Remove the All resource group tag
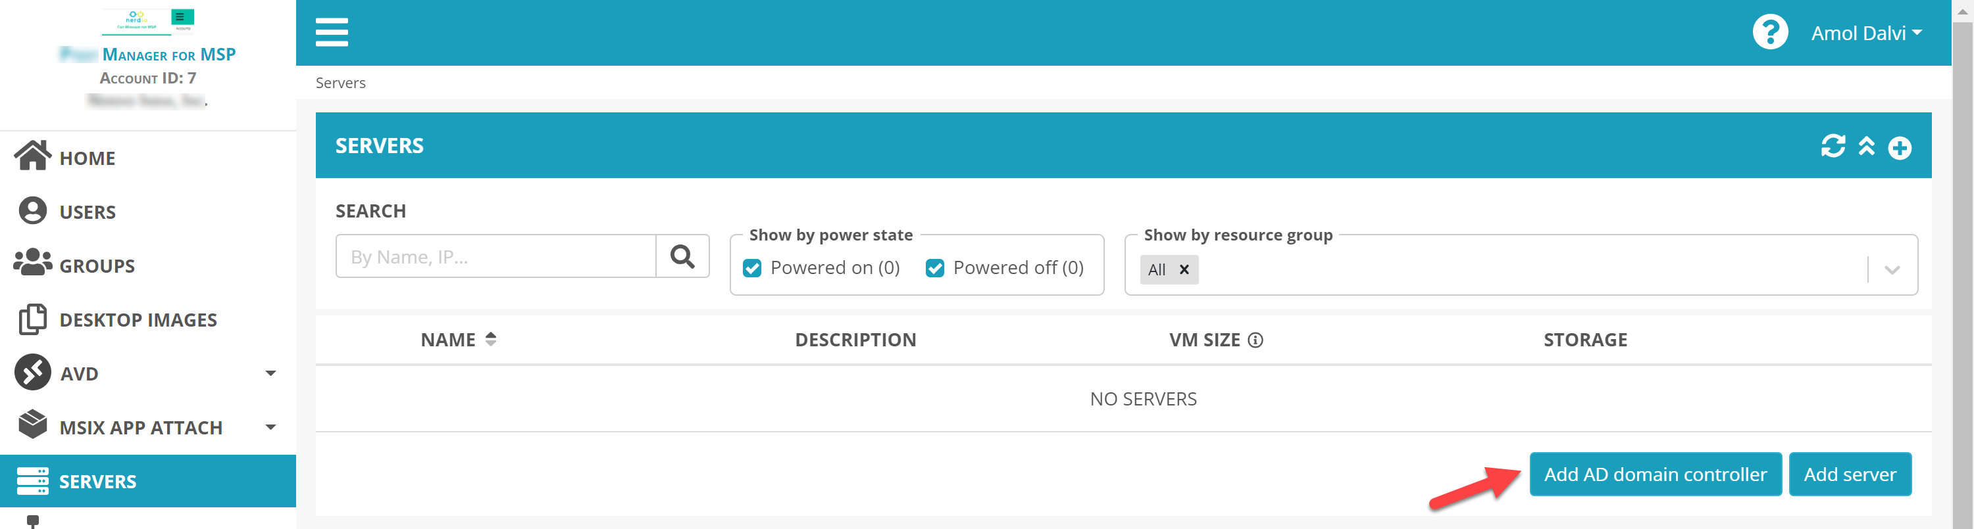 click(1184, 269)
